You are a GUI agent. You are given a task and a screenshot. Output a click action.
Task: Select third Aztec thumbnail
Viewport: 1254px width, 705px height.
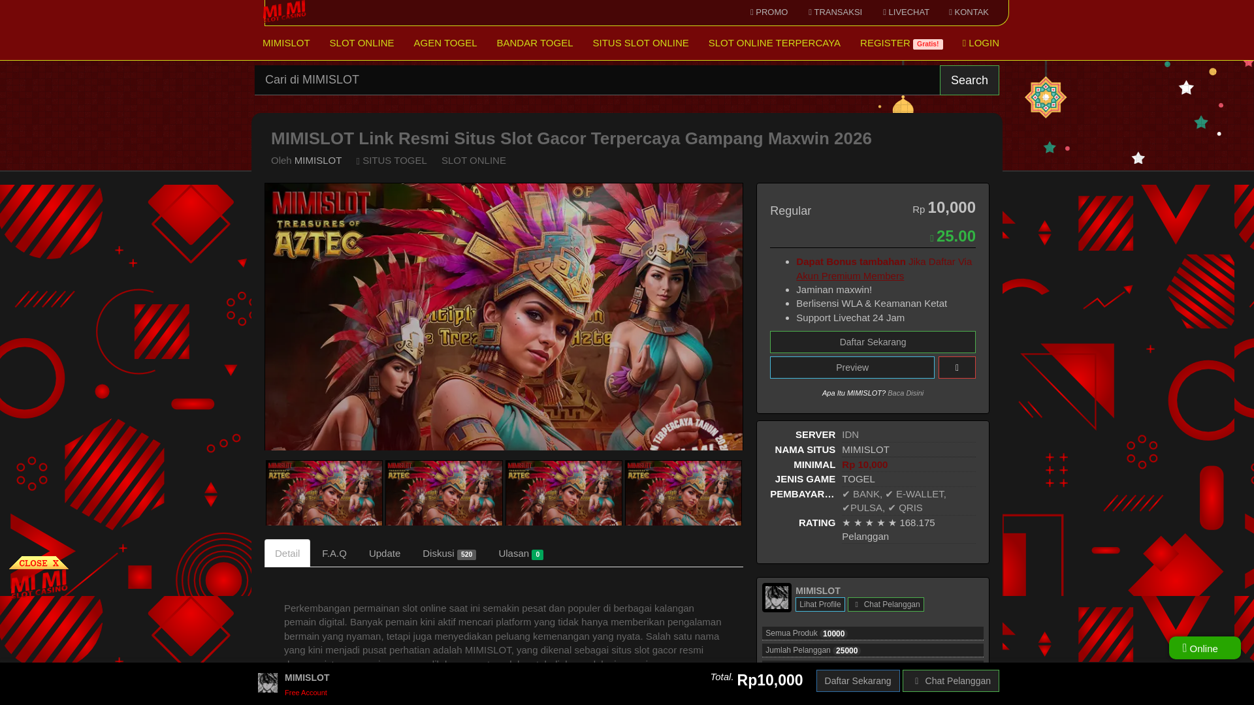[x=564, y=493]
